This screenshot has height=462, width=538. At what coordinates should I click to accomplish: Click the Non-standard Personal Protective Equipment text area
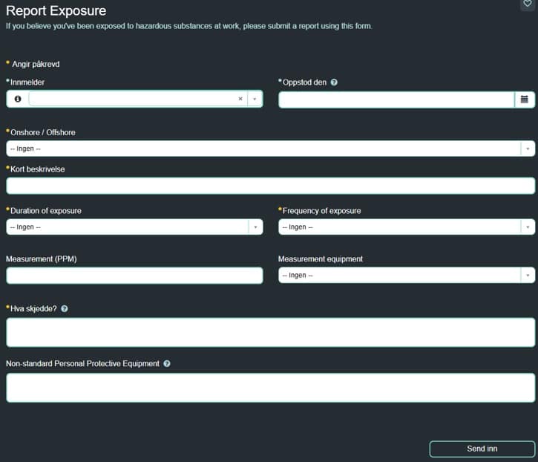point(270,388)
